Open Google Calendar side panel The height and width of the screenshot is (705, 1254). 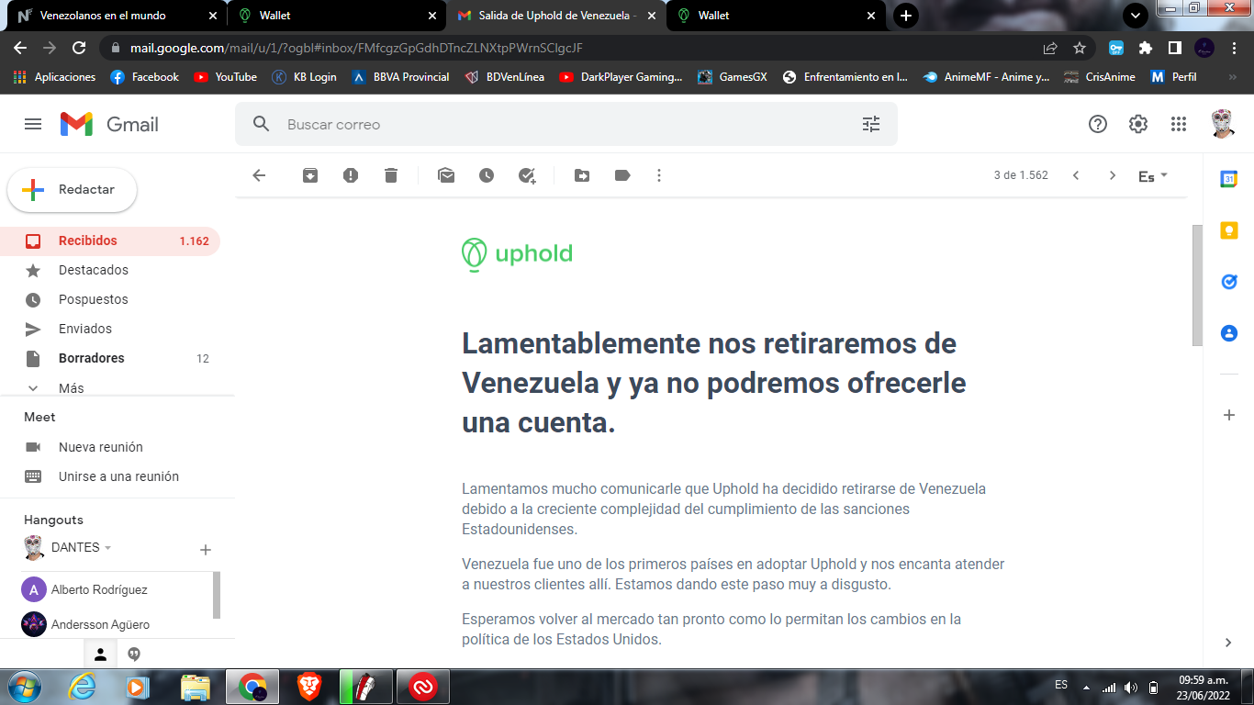point(1229,179)
